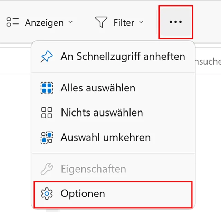
Task: Click the partially visible search field
Action: (x=208, y=61)
